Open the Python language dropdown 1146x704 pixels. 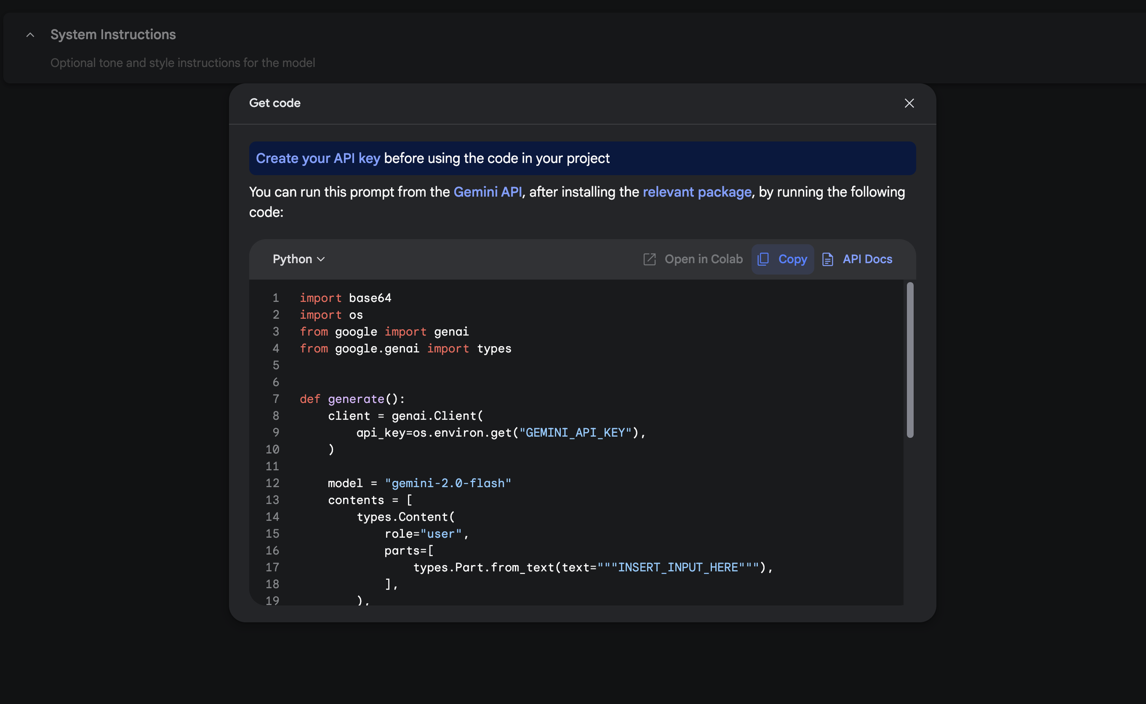(292, 259)
